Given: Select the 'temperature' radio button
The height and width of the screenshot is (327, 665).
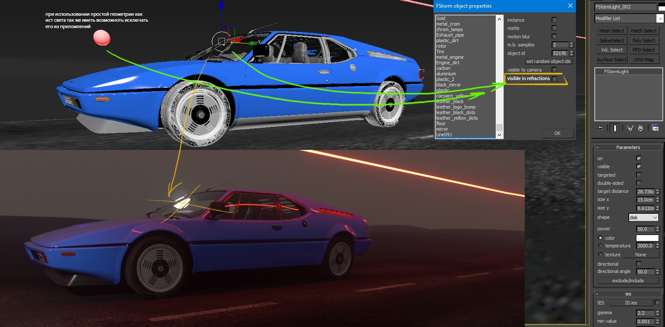Looking at the screenshot, I should click(x=601, y=246).
